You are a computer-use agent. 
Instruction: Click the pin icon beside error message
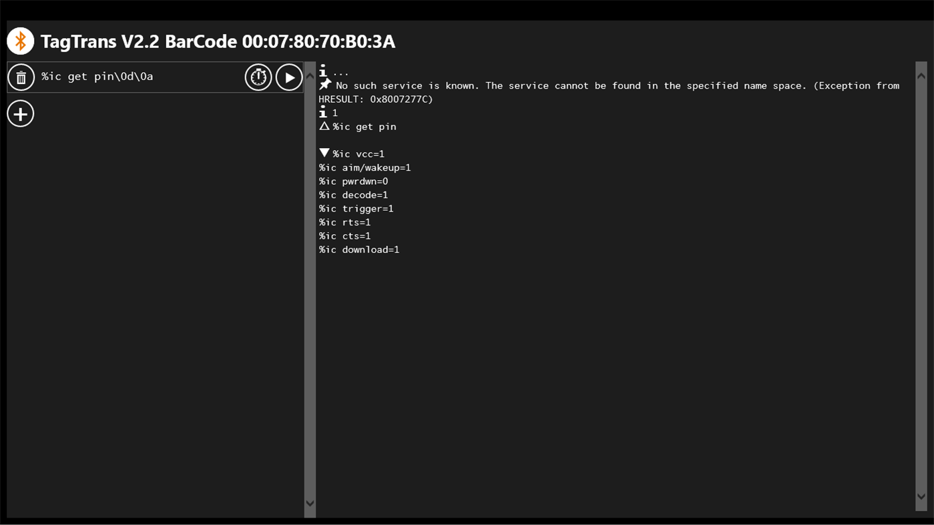(x=325, y=85)
